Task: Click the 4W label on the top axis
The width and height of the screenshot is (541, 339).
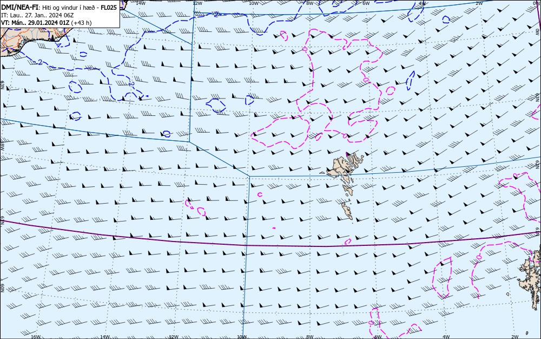Action: tap(423, 3)
